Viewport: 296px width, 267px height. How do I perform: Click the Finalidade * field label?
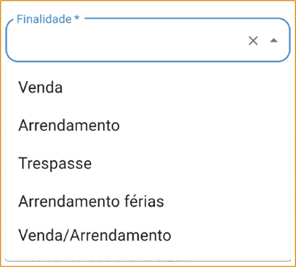(48, 19)
